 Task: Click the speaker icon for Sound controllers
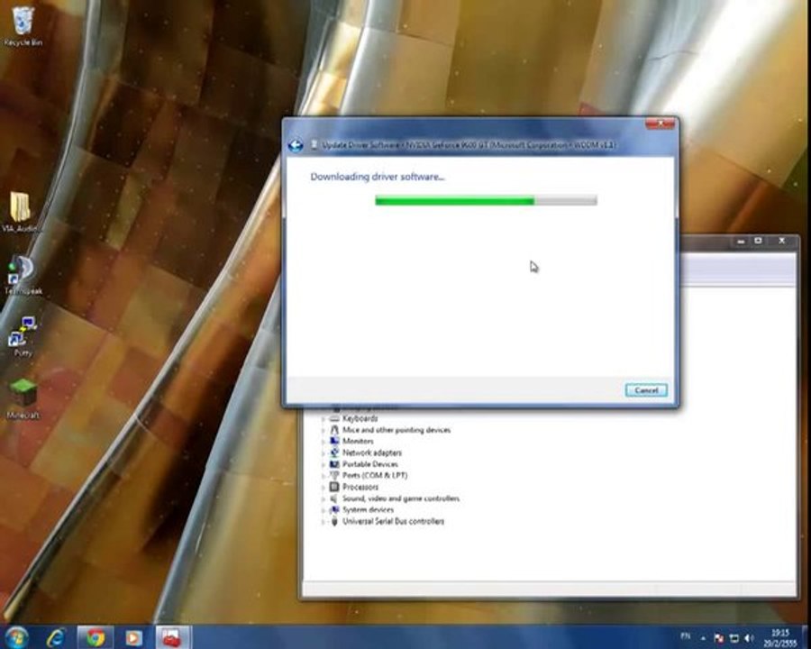(x=334, y=498)
